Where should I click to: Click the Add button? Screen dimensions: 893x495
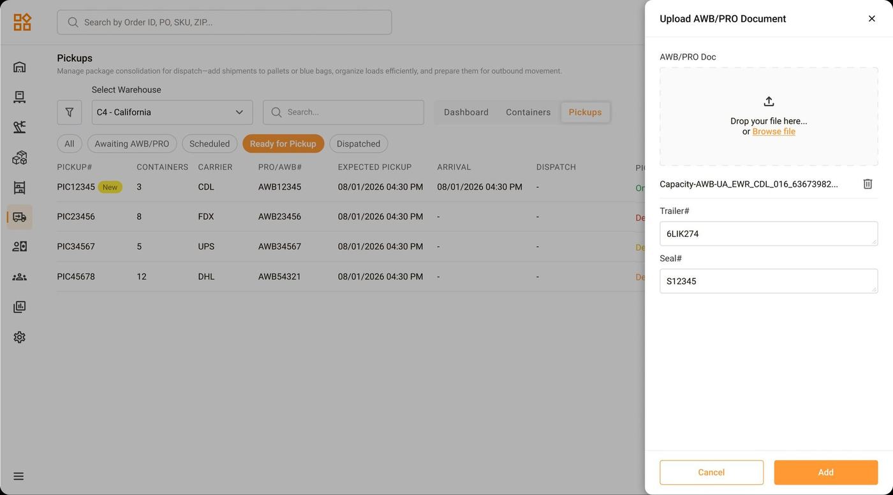(826, 473)
